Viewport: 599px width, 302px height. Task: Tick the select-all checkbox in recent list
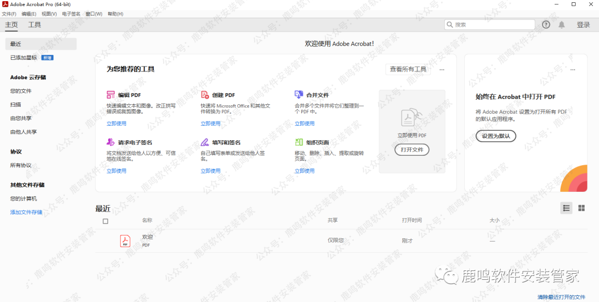point(105,221)
